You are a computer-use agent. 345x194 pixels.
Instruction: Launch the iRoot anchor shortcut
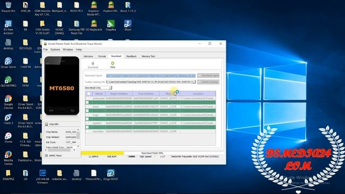click(x=128, y=25)
